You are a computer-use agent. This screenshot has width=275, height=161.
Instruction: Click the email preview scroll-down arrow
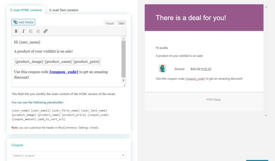tap(266, 115)
